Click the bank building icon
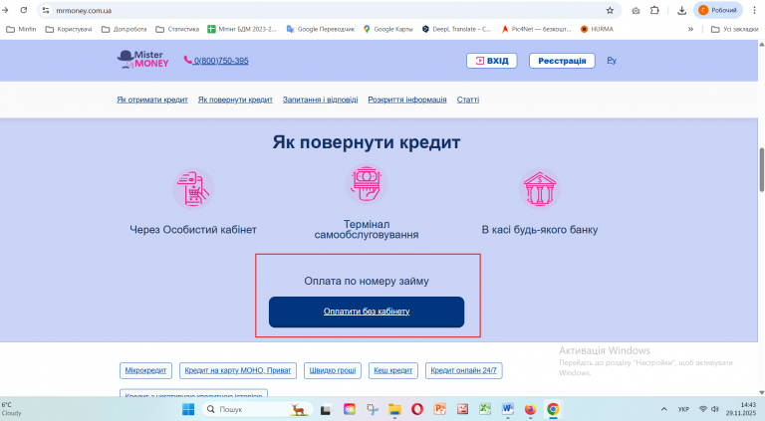This screenshot has width=765, height=421. point(540,189)
